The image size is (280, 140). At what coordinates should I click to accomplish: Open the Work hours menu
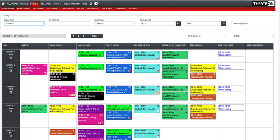tap(46, 3)
